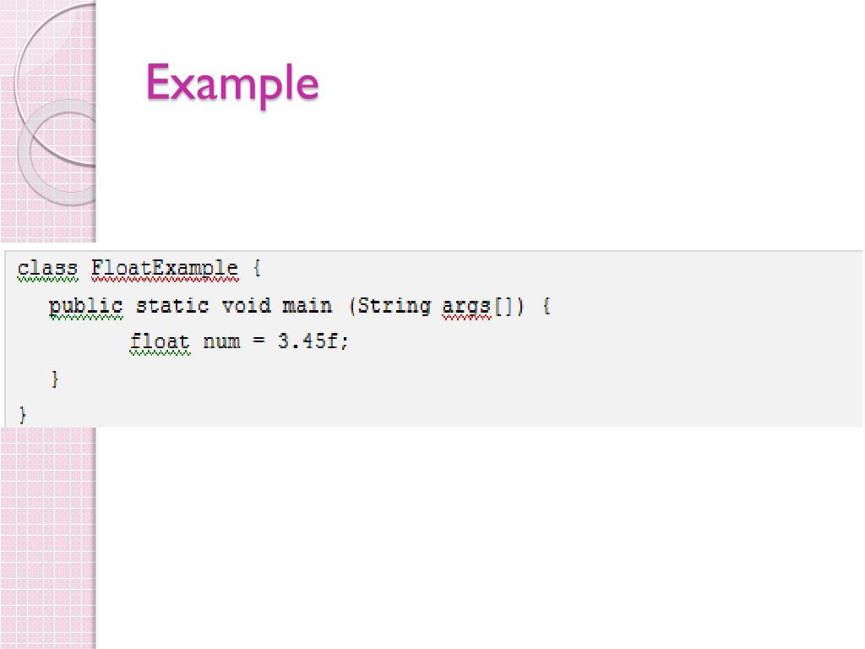The width and height of the screenshot is (865, 649).
Task: Click the opening brace after FloatExample
Action: [x=257, y=269]
